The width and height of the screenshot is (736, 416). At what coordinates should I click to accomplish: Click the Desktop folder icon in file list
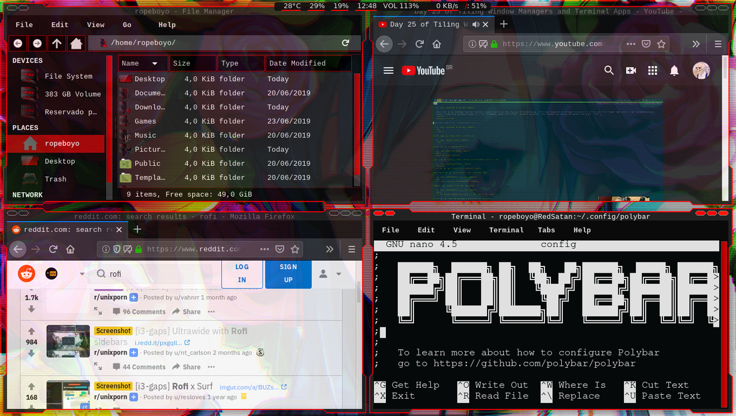(125, 79)
